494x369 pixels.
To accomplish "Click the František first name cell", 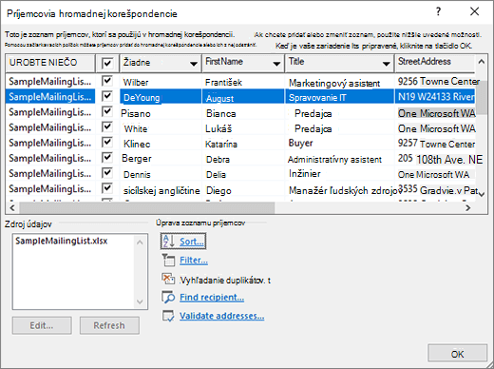I will [243, 82].
